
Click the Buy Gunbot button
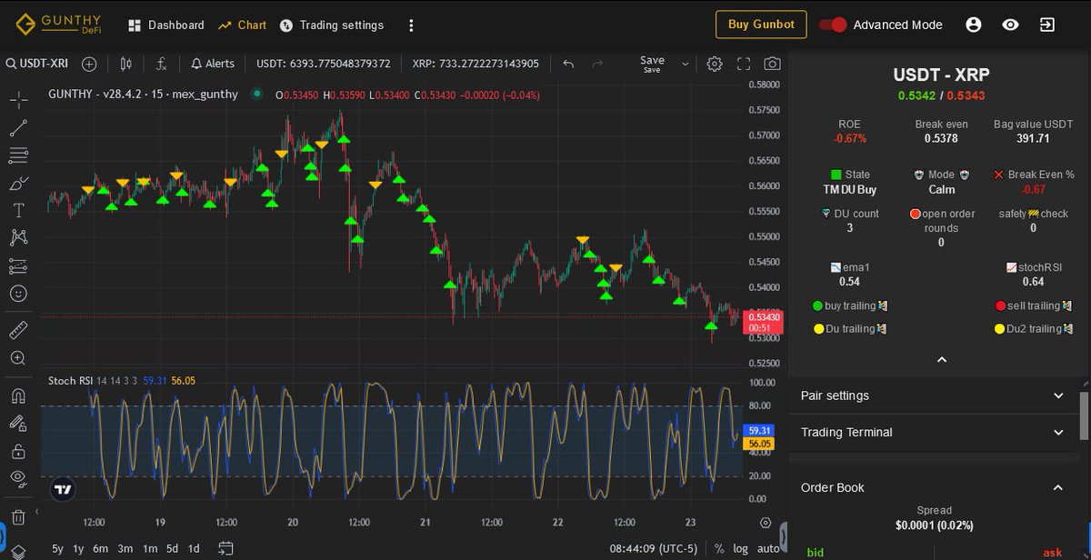761,25
